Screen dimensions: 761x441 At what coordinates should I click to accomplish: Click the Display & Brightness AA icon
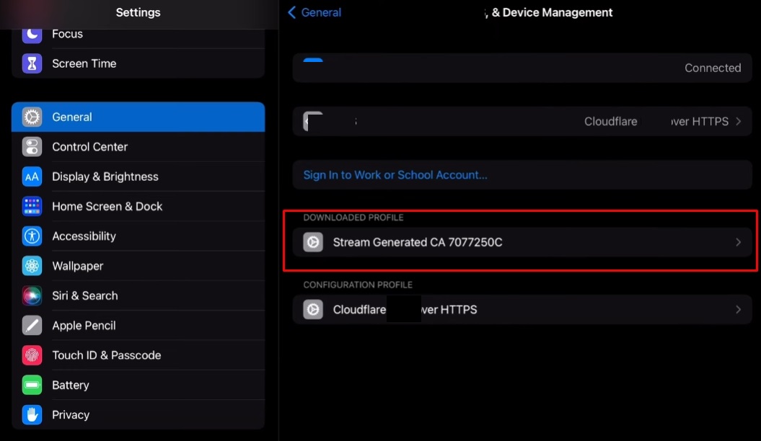click(x=32, y=177)
